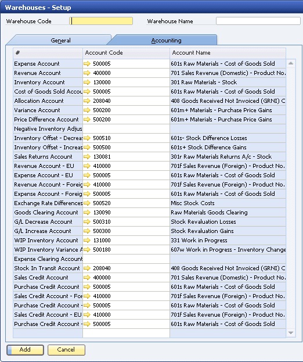Open link arrow in Variance Account row
Screen dimensions: 303x362
coord(87,110)
